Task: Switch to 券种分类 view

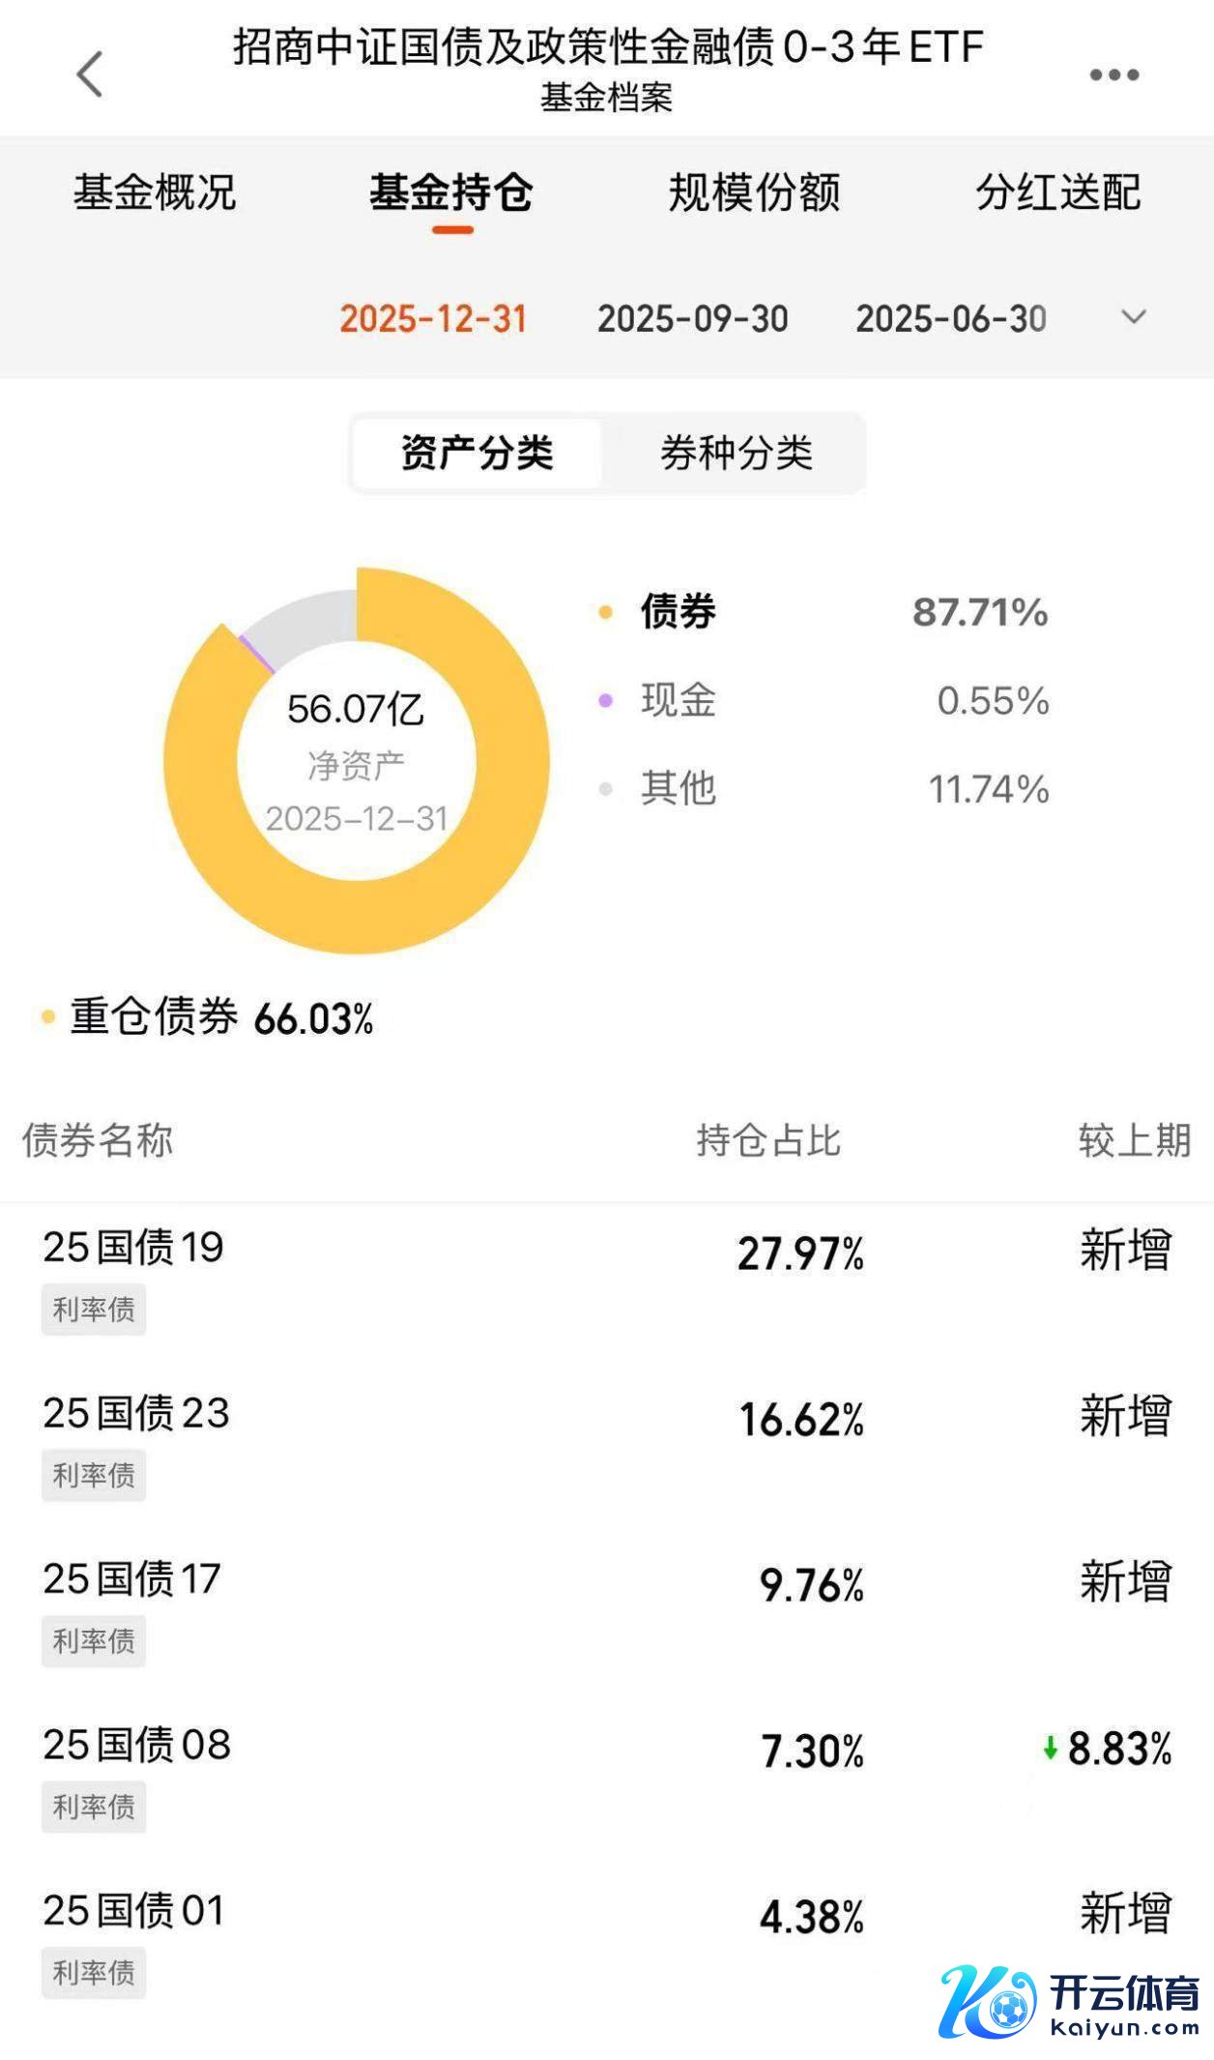Action: coord(737,453)
